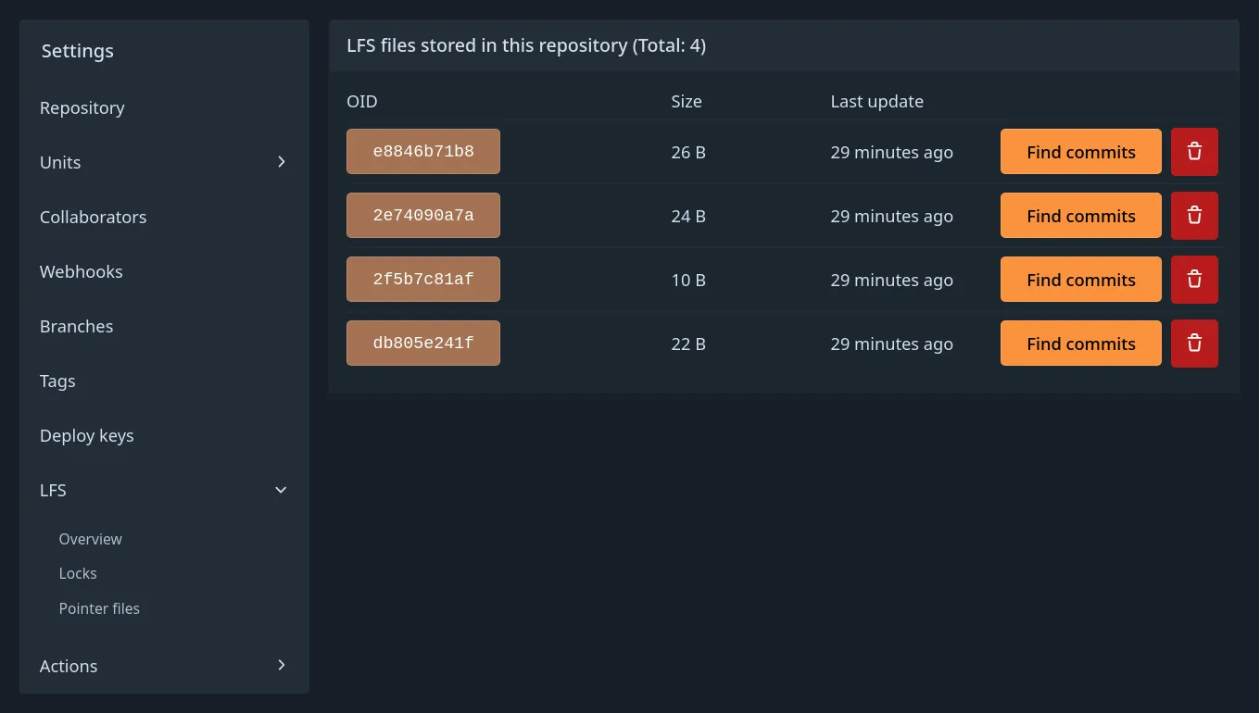This screenshot has width=1260, height=713.
Task: Click the Size column header
Action: click(x=687, y=101)
